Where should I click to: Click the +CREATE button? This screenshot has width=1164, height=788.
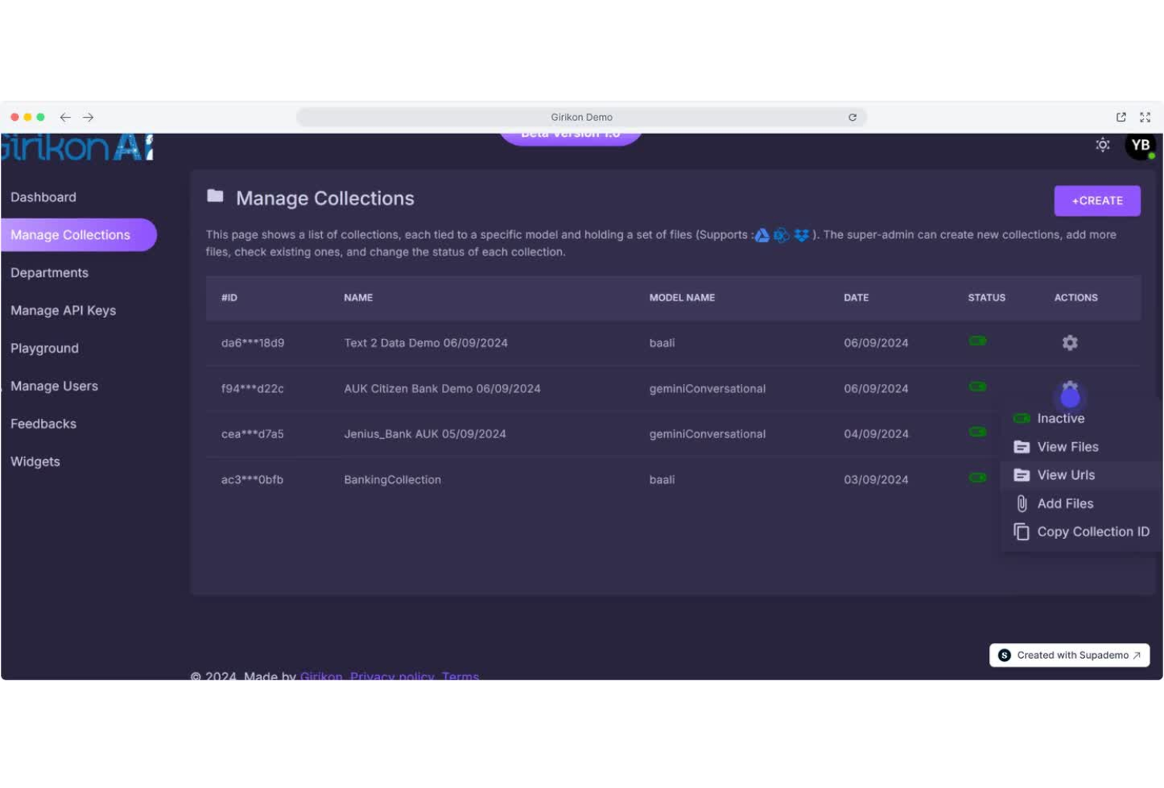click(x=1097, y=200)
